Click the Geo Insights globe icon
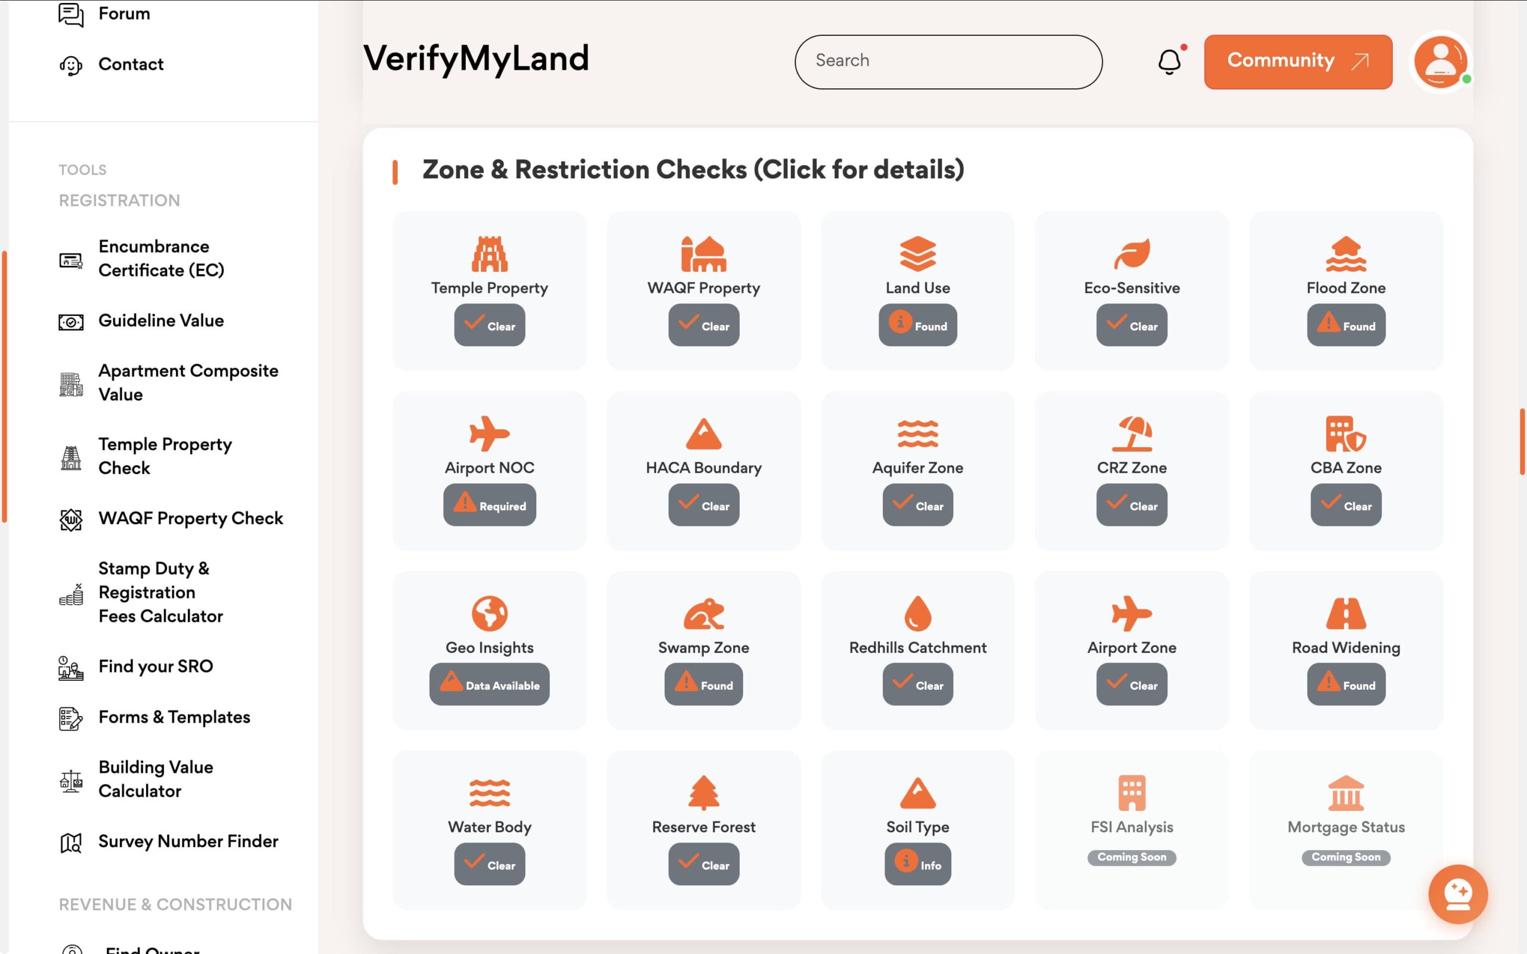Viewport: 1527px width, 954px height. click(x=489, y=614)
